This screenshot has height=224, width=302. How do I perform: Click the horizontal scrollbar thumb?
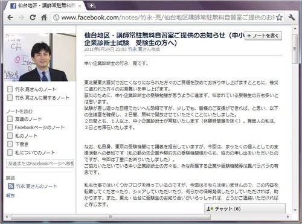pos(111,217)
